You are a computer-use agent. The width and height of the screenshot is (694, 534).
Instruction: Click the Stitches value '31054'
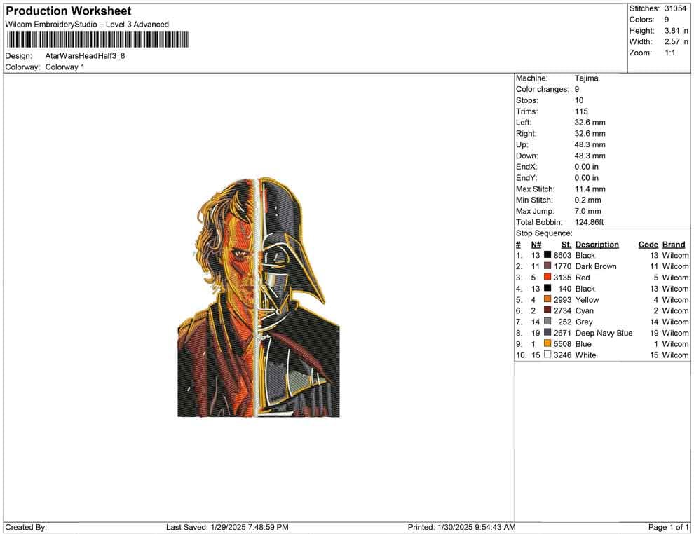coord(675,8)
